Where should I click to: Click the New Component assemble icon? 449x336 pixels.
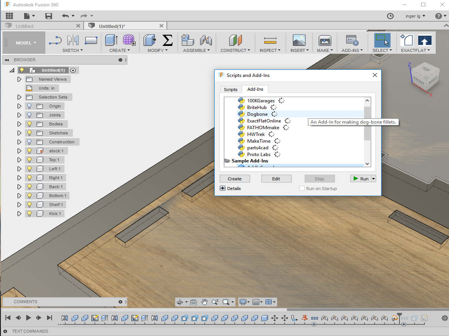pyautogui.click(x=187, y=40)
